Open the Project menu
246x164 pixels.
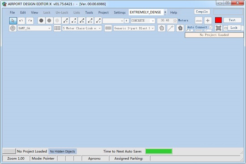[103, 13]
